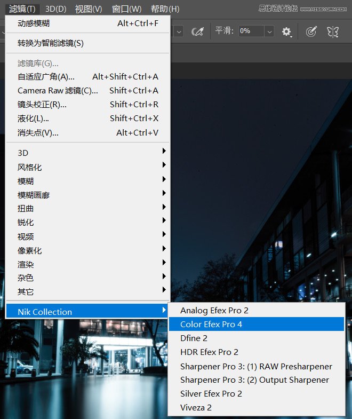Edit the 平滑 percentage field
The image size is (352, 419).
[x=252, y=31]
